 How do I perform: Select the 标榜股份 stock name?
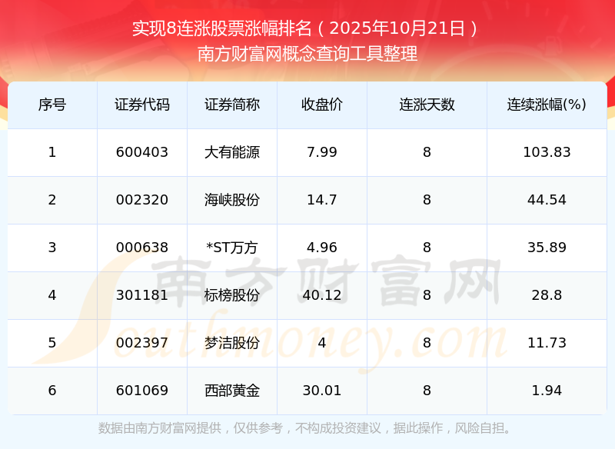tap(232, 295)
